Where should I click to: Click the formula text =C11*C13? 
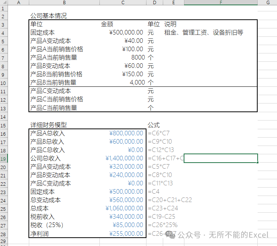point(160,183)
